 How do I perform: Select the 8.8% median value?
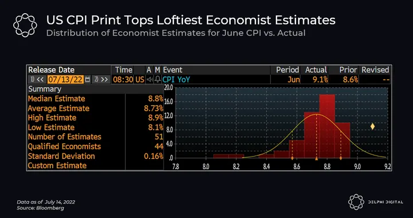155,99
